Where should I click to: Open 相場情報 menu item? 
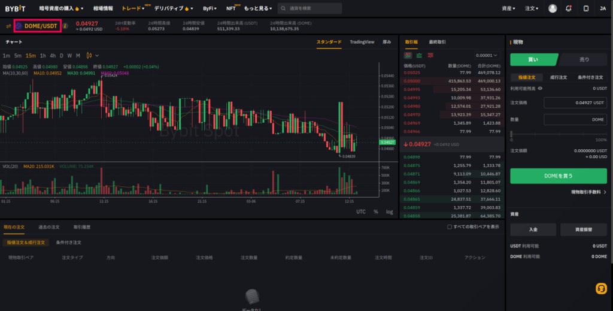[x=103, y=8]
